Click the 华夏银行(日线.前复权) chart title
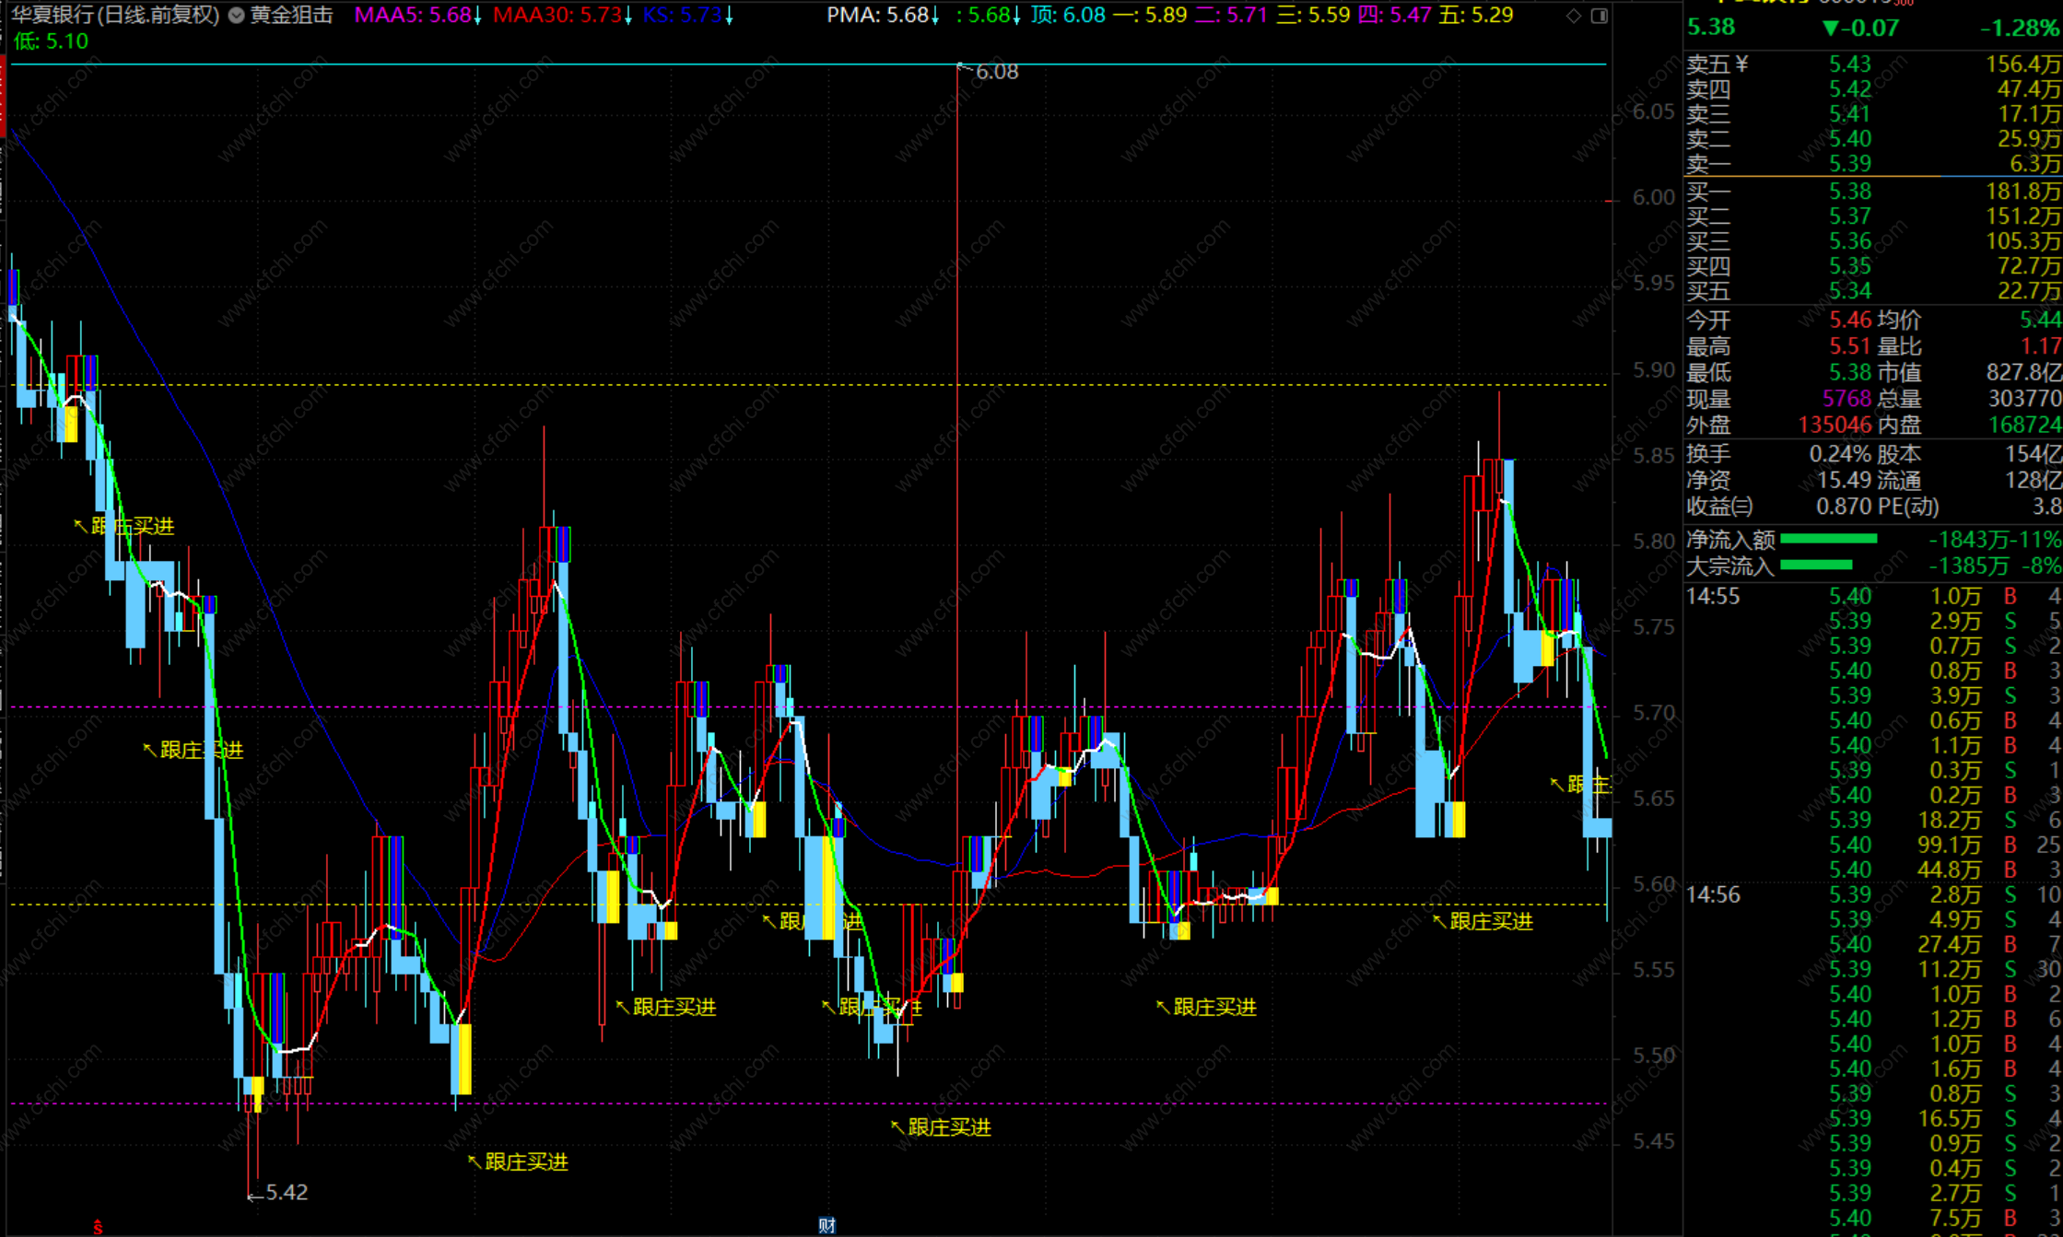Screen dimensions: 2063x1237 [x=115, y=16]
